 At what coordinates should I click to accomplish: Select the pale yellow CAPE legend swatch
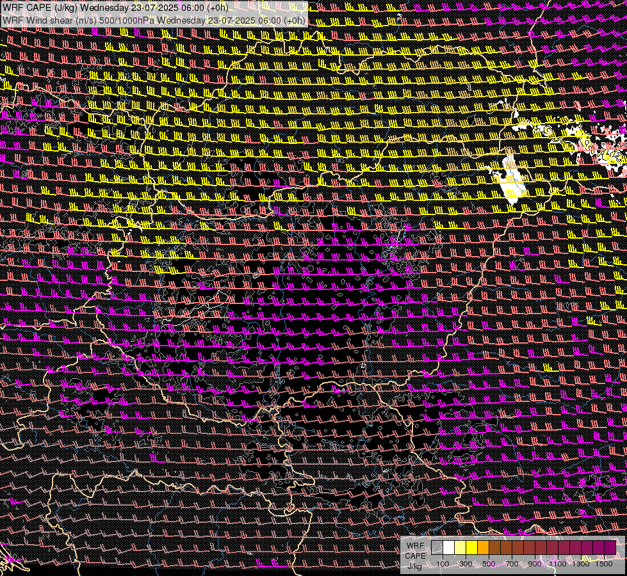460,547
